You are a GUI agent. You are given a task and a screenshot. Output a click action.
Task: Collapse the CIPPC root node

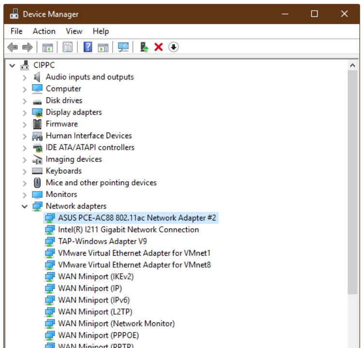coord(13,65)
